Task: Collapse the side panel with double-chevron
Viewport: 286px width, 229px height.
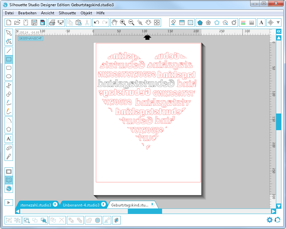Action: tap(278, 31)
